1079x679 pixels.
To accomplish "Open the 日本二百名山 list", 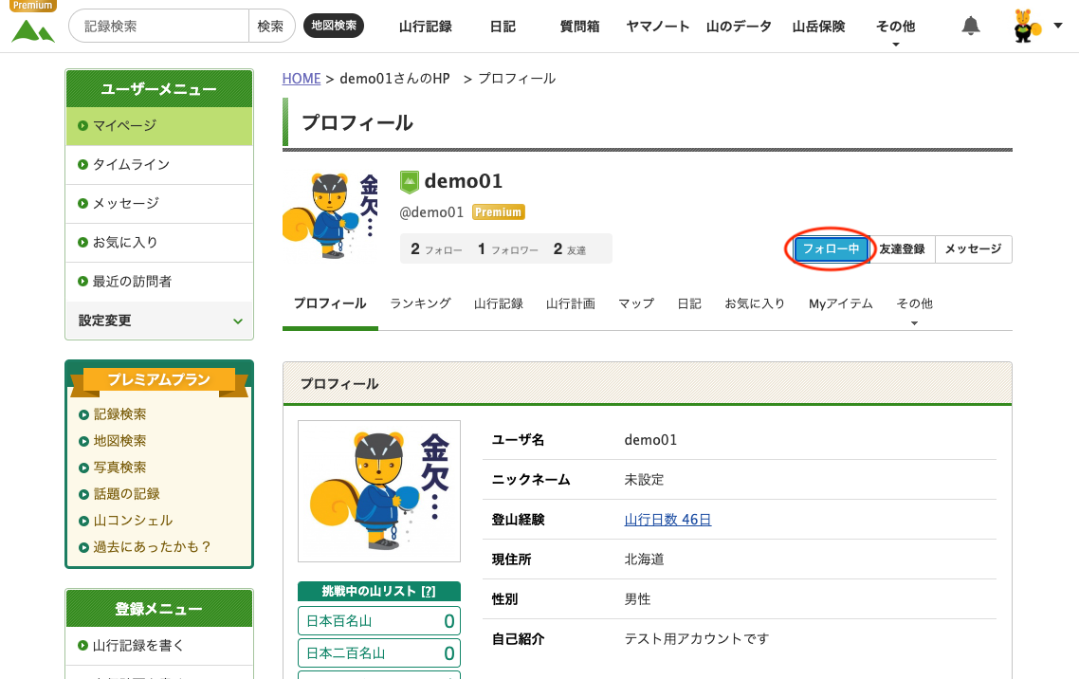I will point(379,653).
